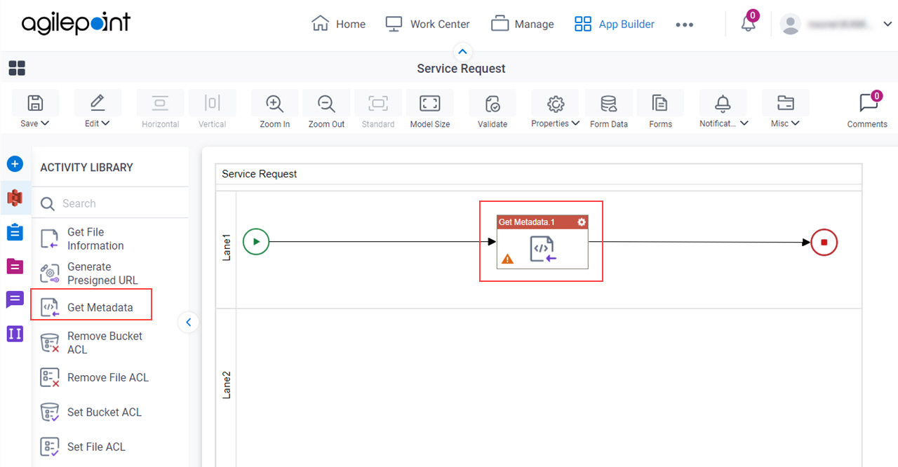The height and width of the screenshot is (467, 898).
Task: Expand the Notifications dropdown
Action: (x=723, y=109)
